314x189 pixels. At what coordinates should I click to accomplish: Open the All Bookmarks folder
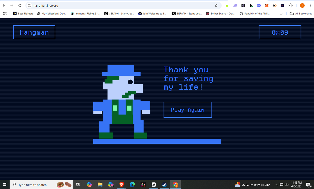click(300, 13)
